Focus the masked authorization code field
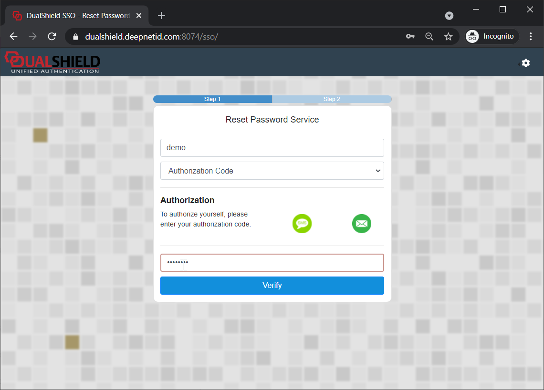 (272, 263)
